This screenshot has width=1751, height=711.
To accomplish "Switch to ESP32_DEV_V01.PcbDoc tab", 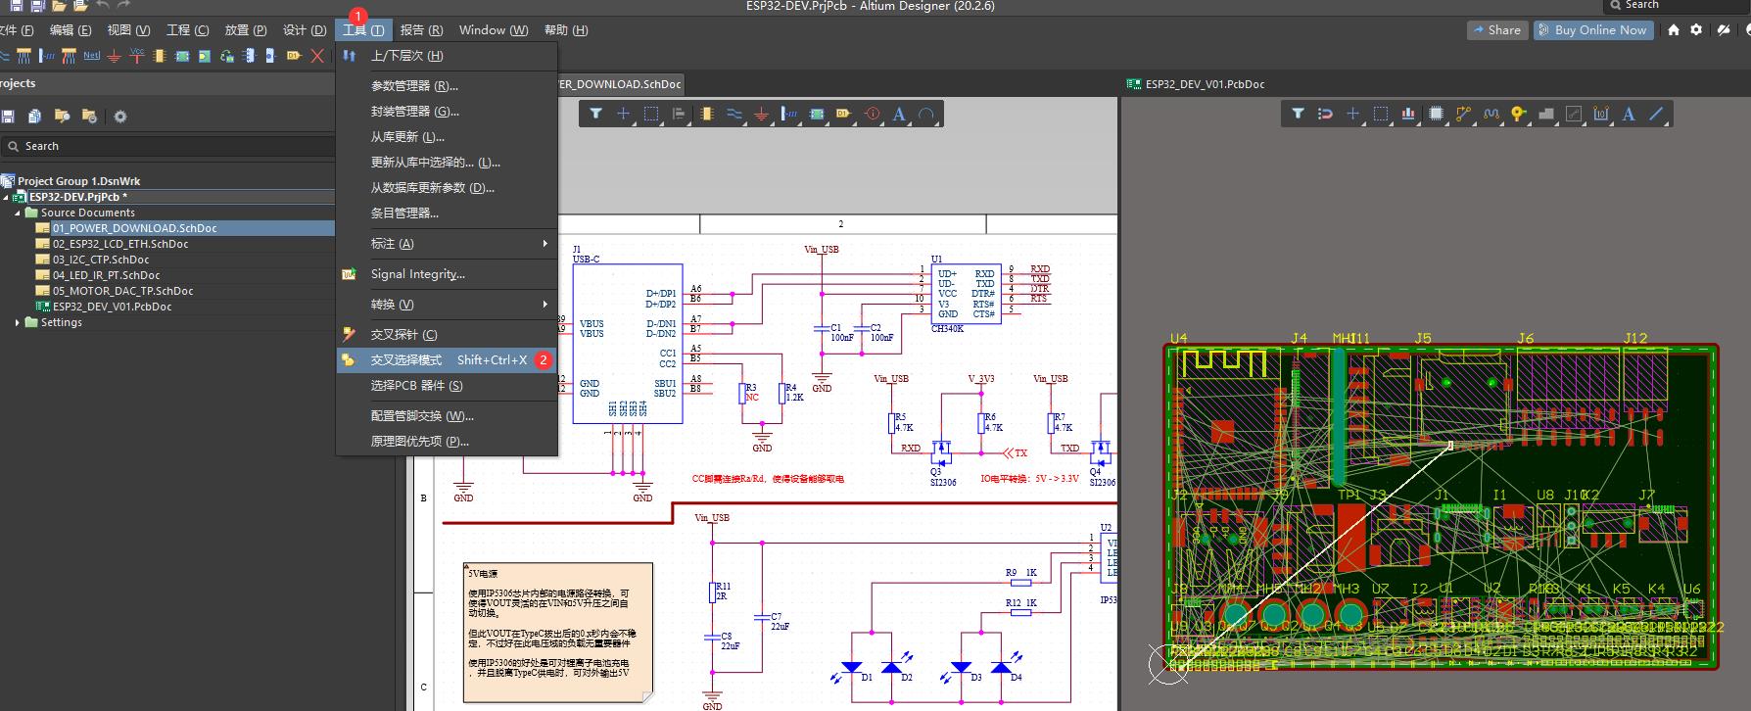I will coord(1197,84).
